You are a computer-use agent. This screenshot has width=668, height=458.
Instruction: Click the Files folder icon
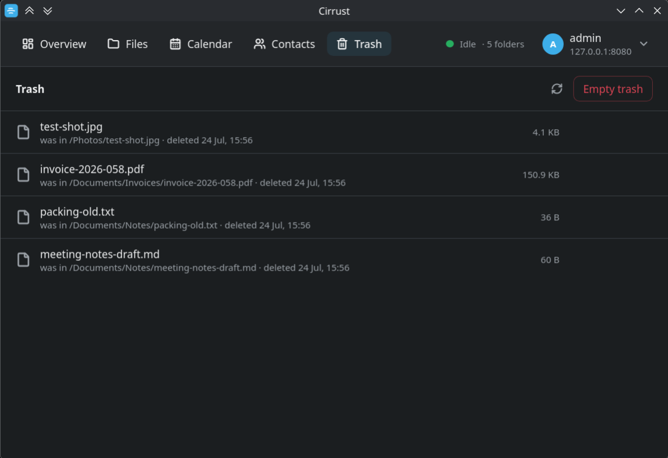(113, 44)
